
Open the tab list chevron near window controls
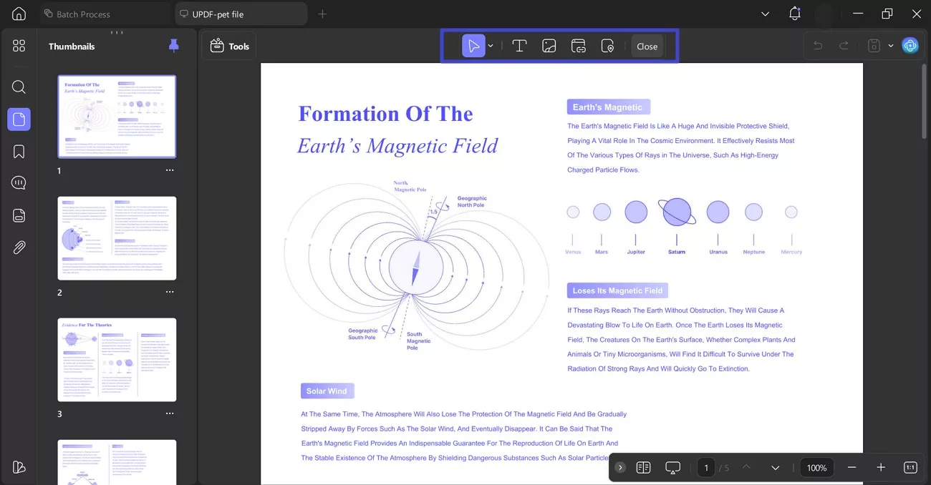[x=765, y=13]
